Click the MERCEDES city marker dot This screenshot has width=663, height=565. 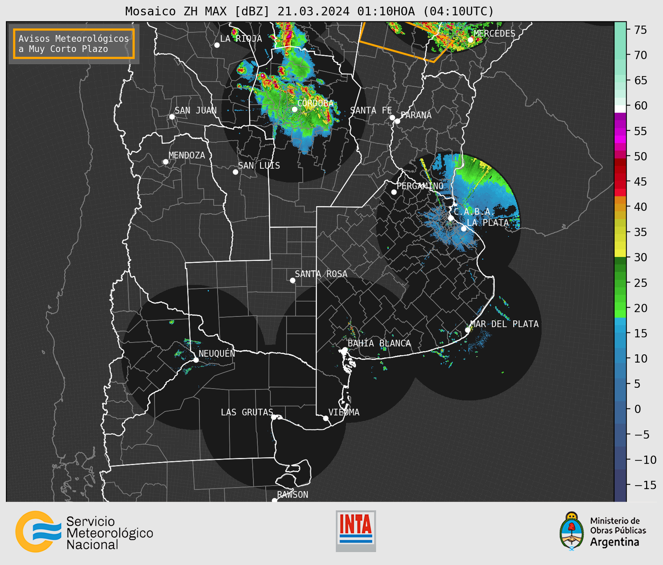(x=470, y=40)
